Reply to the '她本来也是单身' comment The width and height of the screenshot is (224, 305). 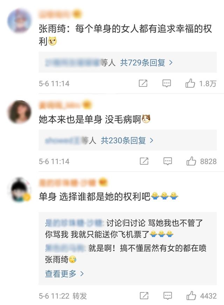(x=168, y=161)
